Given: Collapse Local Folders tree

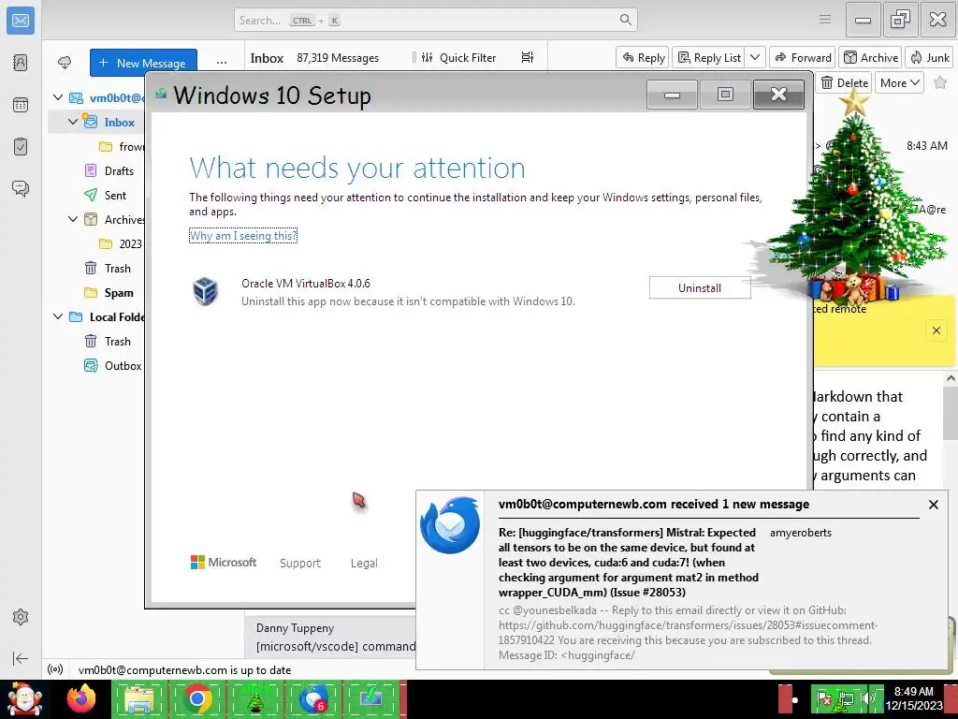Looking at the screenshot, I should [58, 316].
